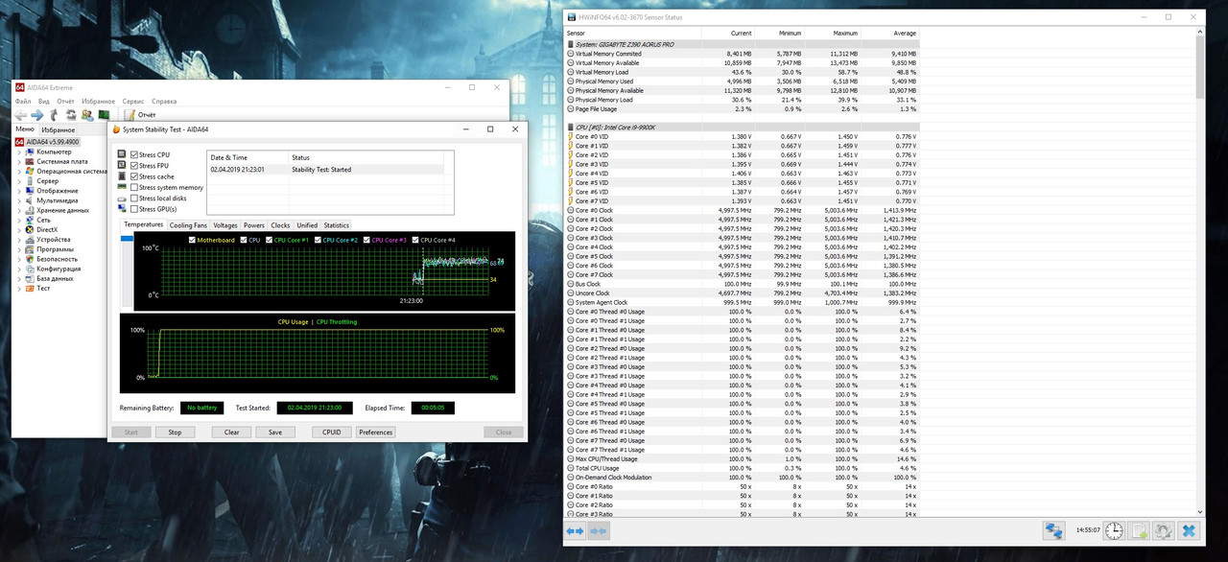1228x562 pixels.
Task: Click the blue X close sensors icon in HWiNFO
Action: 1189,530
